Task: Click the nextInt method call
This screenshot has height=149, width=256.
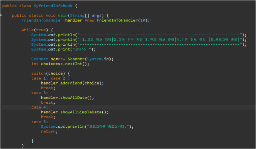Action: [x=74, y=64]
